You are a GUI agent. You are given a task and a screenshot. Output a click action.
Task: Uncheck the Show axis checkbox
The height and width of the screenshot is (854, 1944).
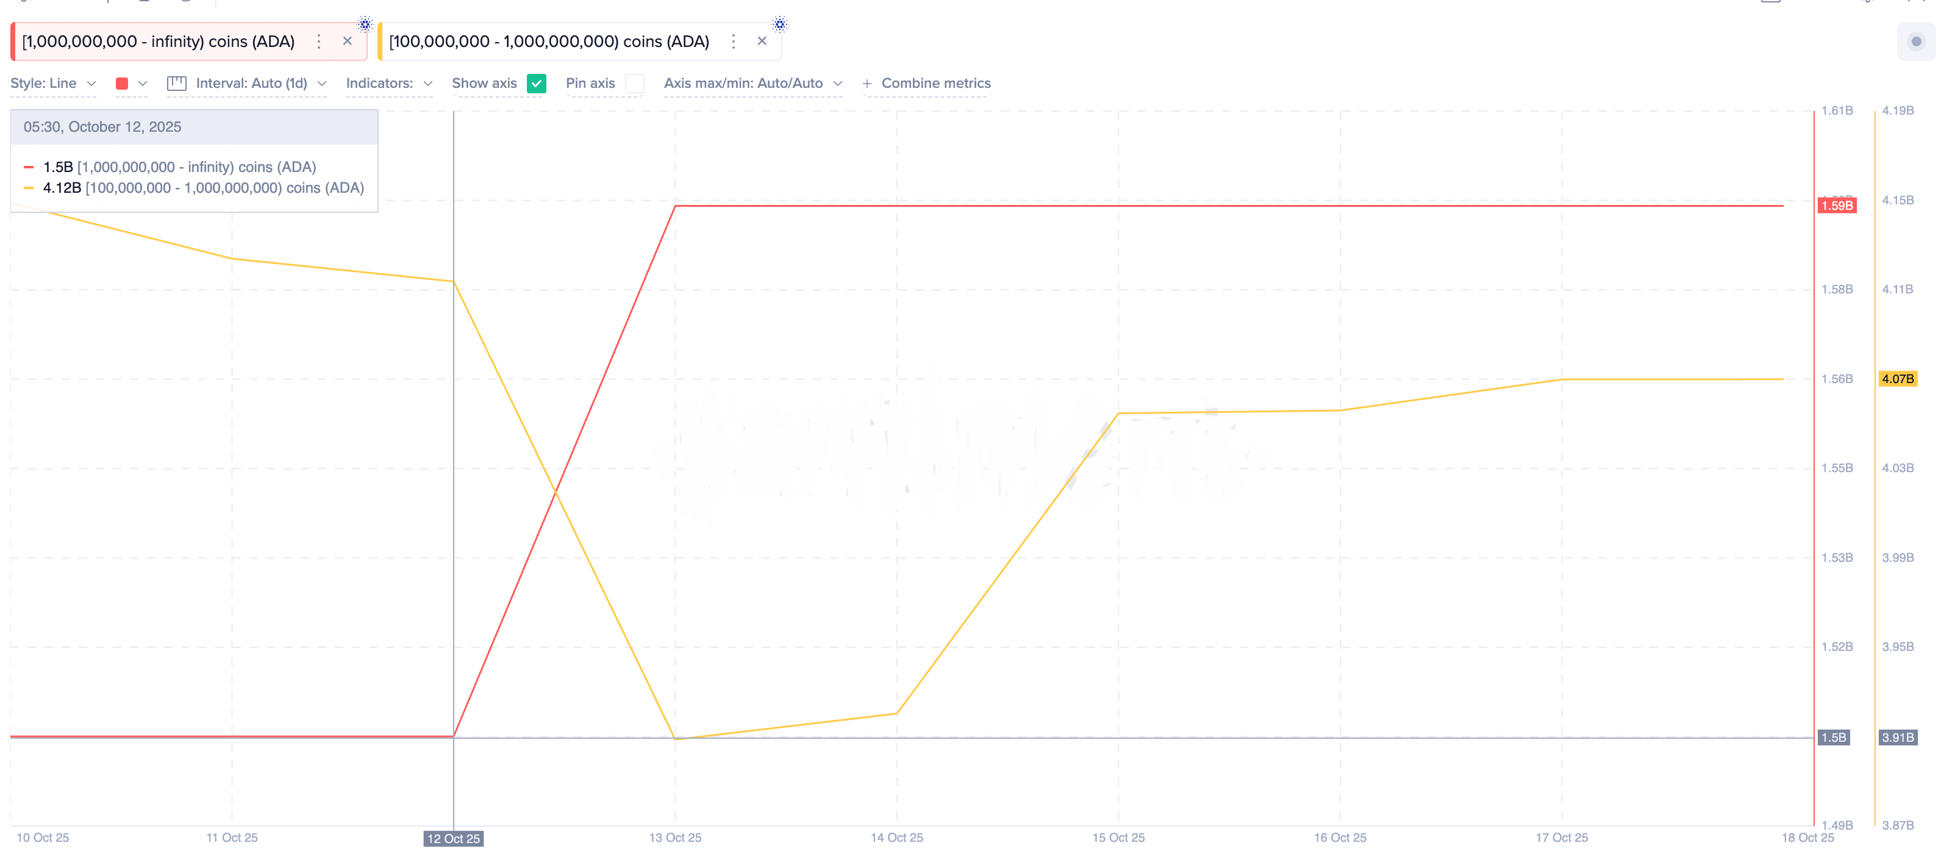click(x=536, y=83)
